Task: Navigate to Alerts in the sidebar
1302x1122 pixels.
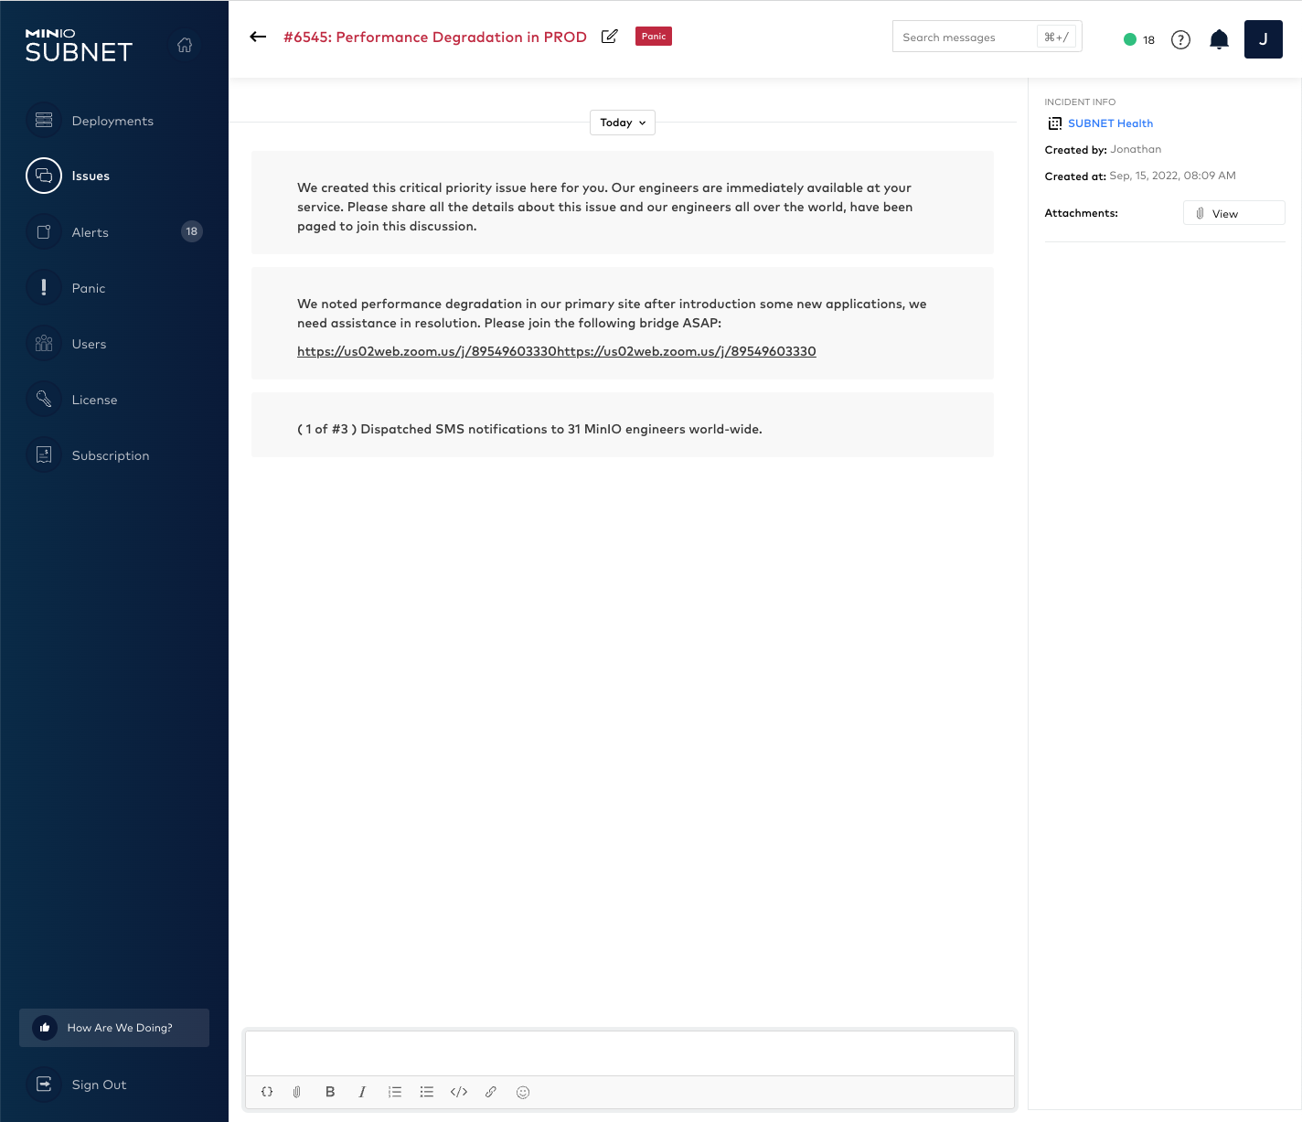Action: click(x=91, y=232)
